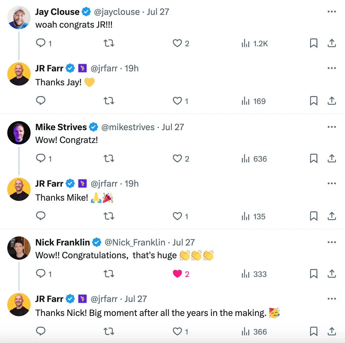Open the more options menu on Jay Clouse's tweet

click(332, 11)
